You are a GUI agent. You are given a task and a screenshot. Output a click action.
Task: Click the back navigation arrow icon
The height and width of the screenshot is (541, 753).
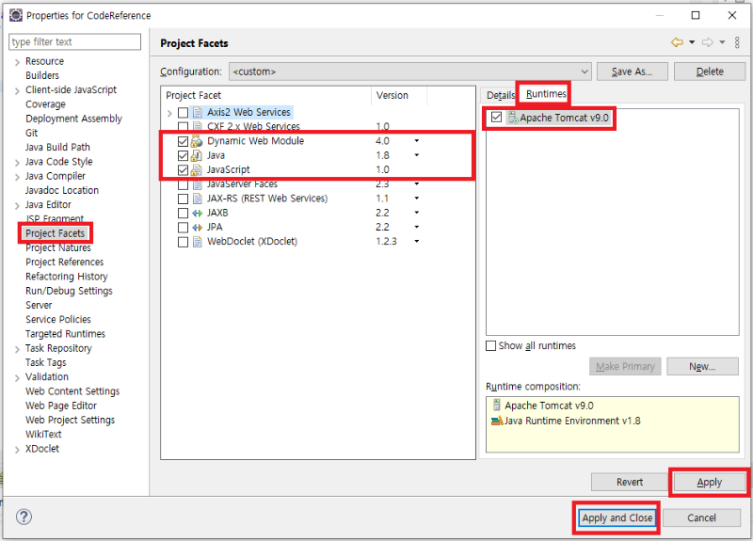(677, 42)
